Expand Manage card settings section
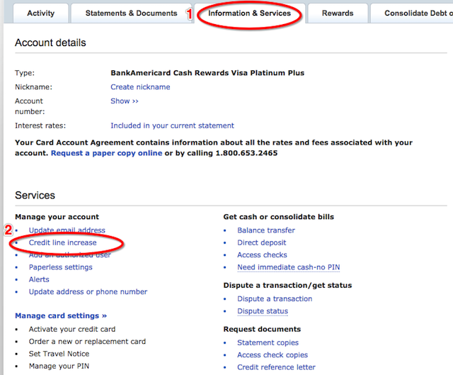Image resolution: width=453 pixels, height=375 pixels. [x=61, y=315]
